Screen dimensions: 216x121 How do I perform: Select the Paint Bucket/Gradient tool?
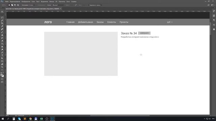2,44
